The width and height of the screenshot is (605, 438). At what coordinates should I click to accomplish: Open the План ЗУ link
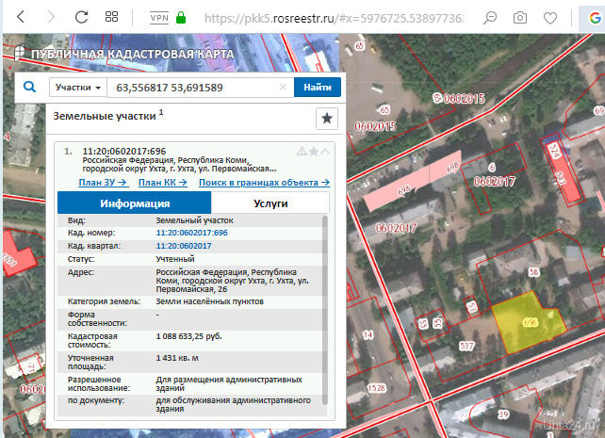103,183
